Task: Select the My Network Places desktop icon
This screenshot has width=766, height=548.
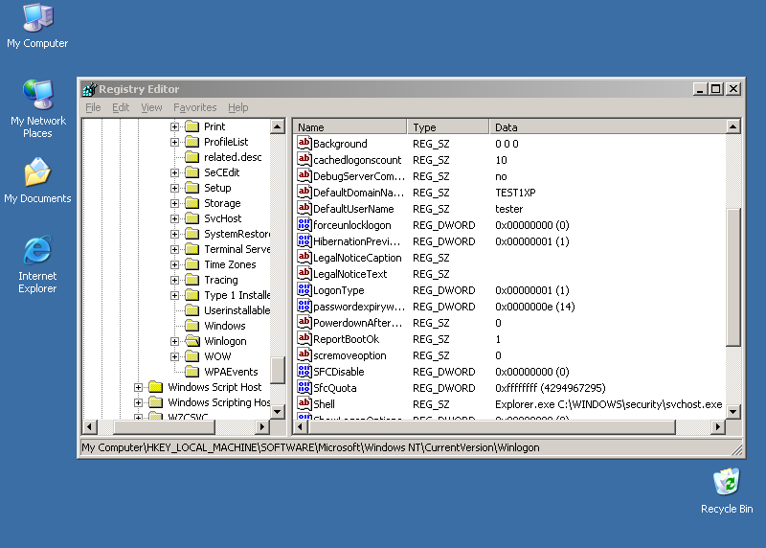Action: 37,108
